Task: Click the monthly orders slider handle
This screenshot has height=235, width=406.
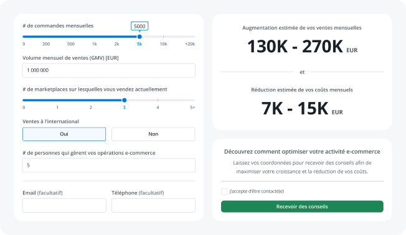Action: coord(139,37)
